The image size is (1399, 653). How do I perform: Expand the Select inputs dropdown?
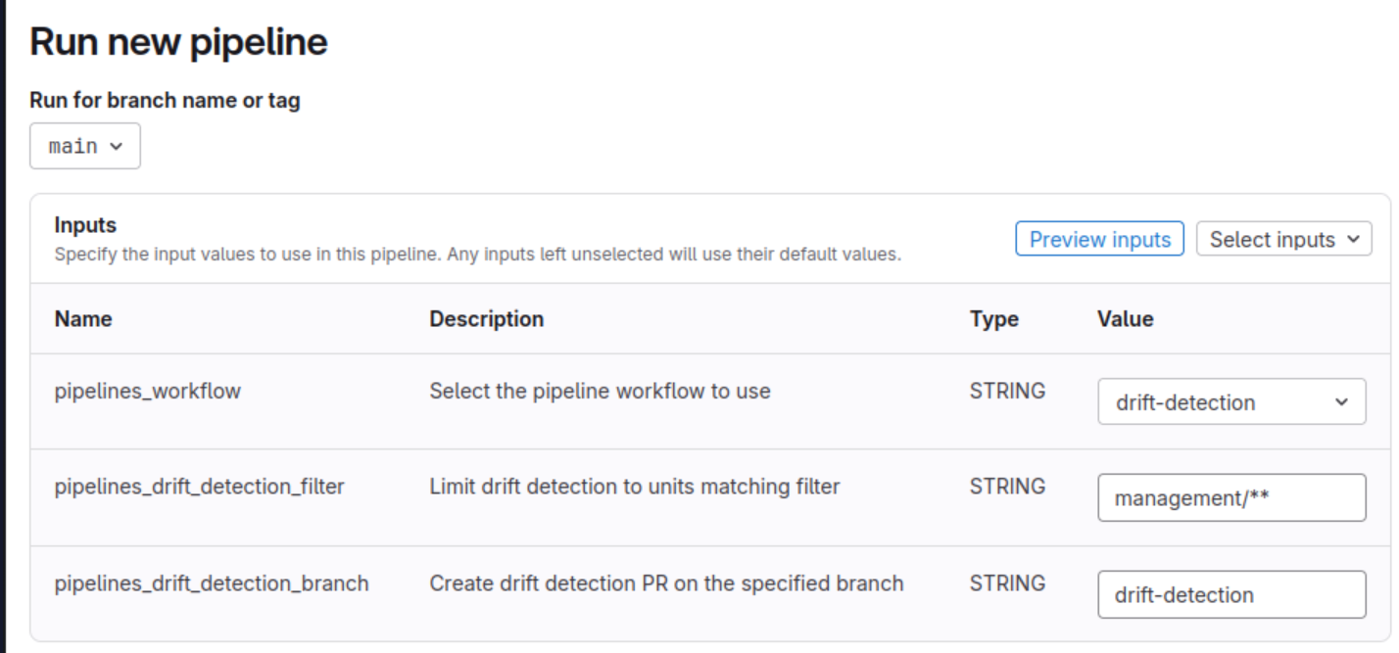point(1283,240)
